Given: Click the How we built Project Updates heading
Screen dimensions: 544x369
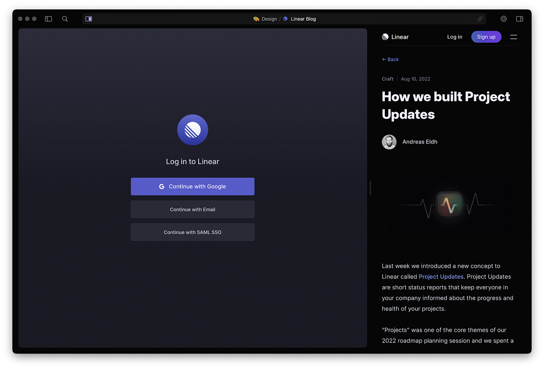Looking at the screenshot, I should pyautogui.click(x=446, y=105).
